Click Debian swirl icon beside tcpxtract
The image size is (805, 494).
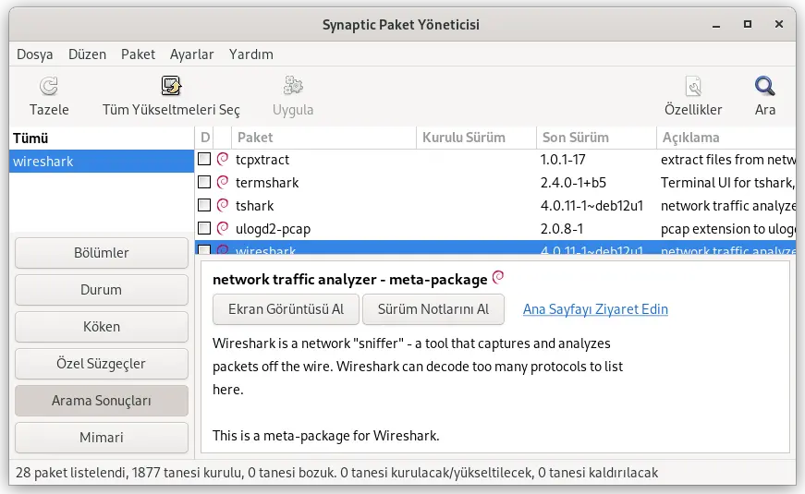223,160
